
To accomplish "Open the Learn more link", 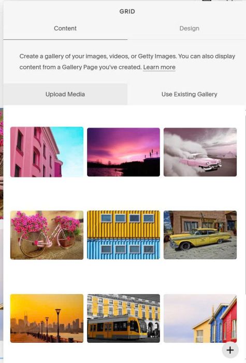I will 159,67.
